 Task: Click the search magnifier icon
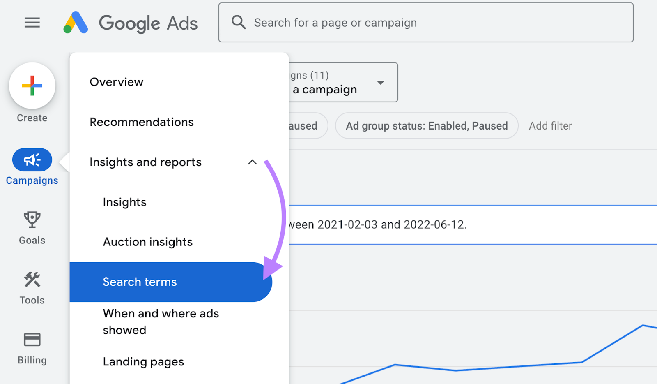(238, 23)
